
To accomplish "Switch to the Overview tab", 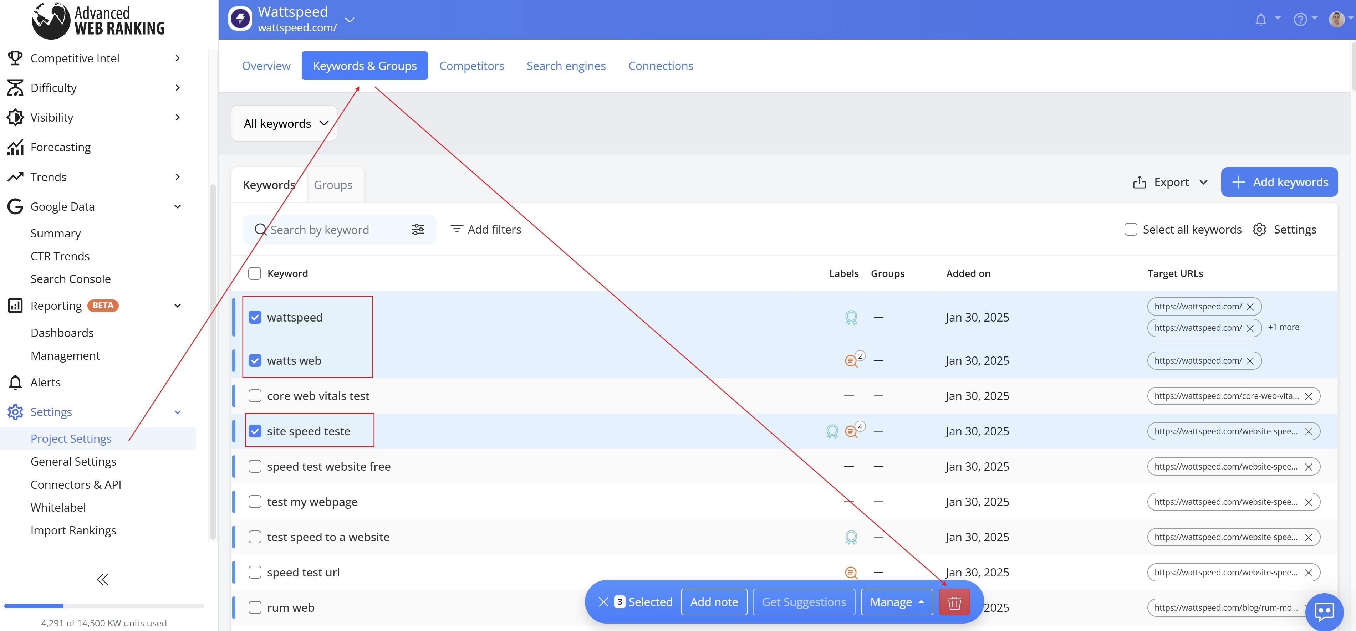I will (x=266, y=66).
